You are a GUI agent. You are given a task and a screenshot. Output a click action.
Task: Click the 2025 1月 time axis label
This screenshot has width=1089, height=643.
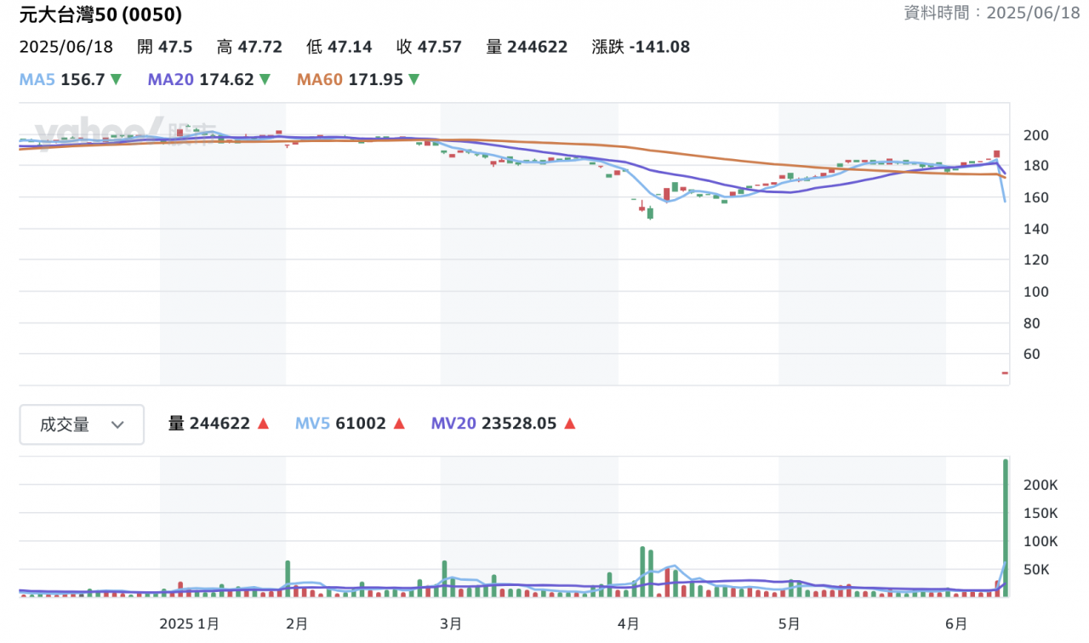coord(190,623)
